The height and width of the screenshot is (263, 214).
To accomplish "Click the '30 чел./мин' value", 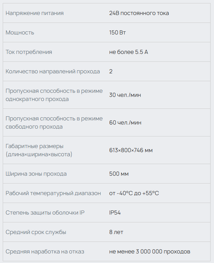I will tap(125, 95).
